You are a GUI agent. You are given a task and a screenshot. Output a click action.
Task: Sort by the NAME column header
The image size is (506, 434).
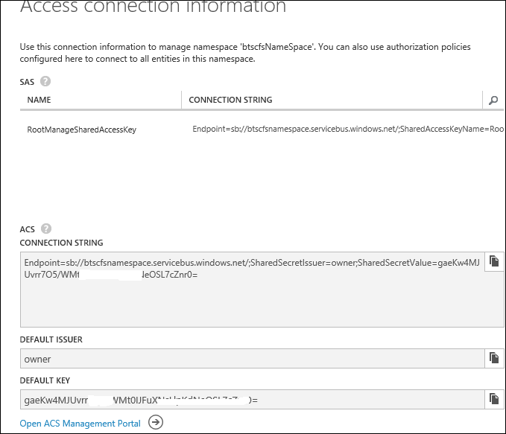pyautogui.click(x=39, y=100)
